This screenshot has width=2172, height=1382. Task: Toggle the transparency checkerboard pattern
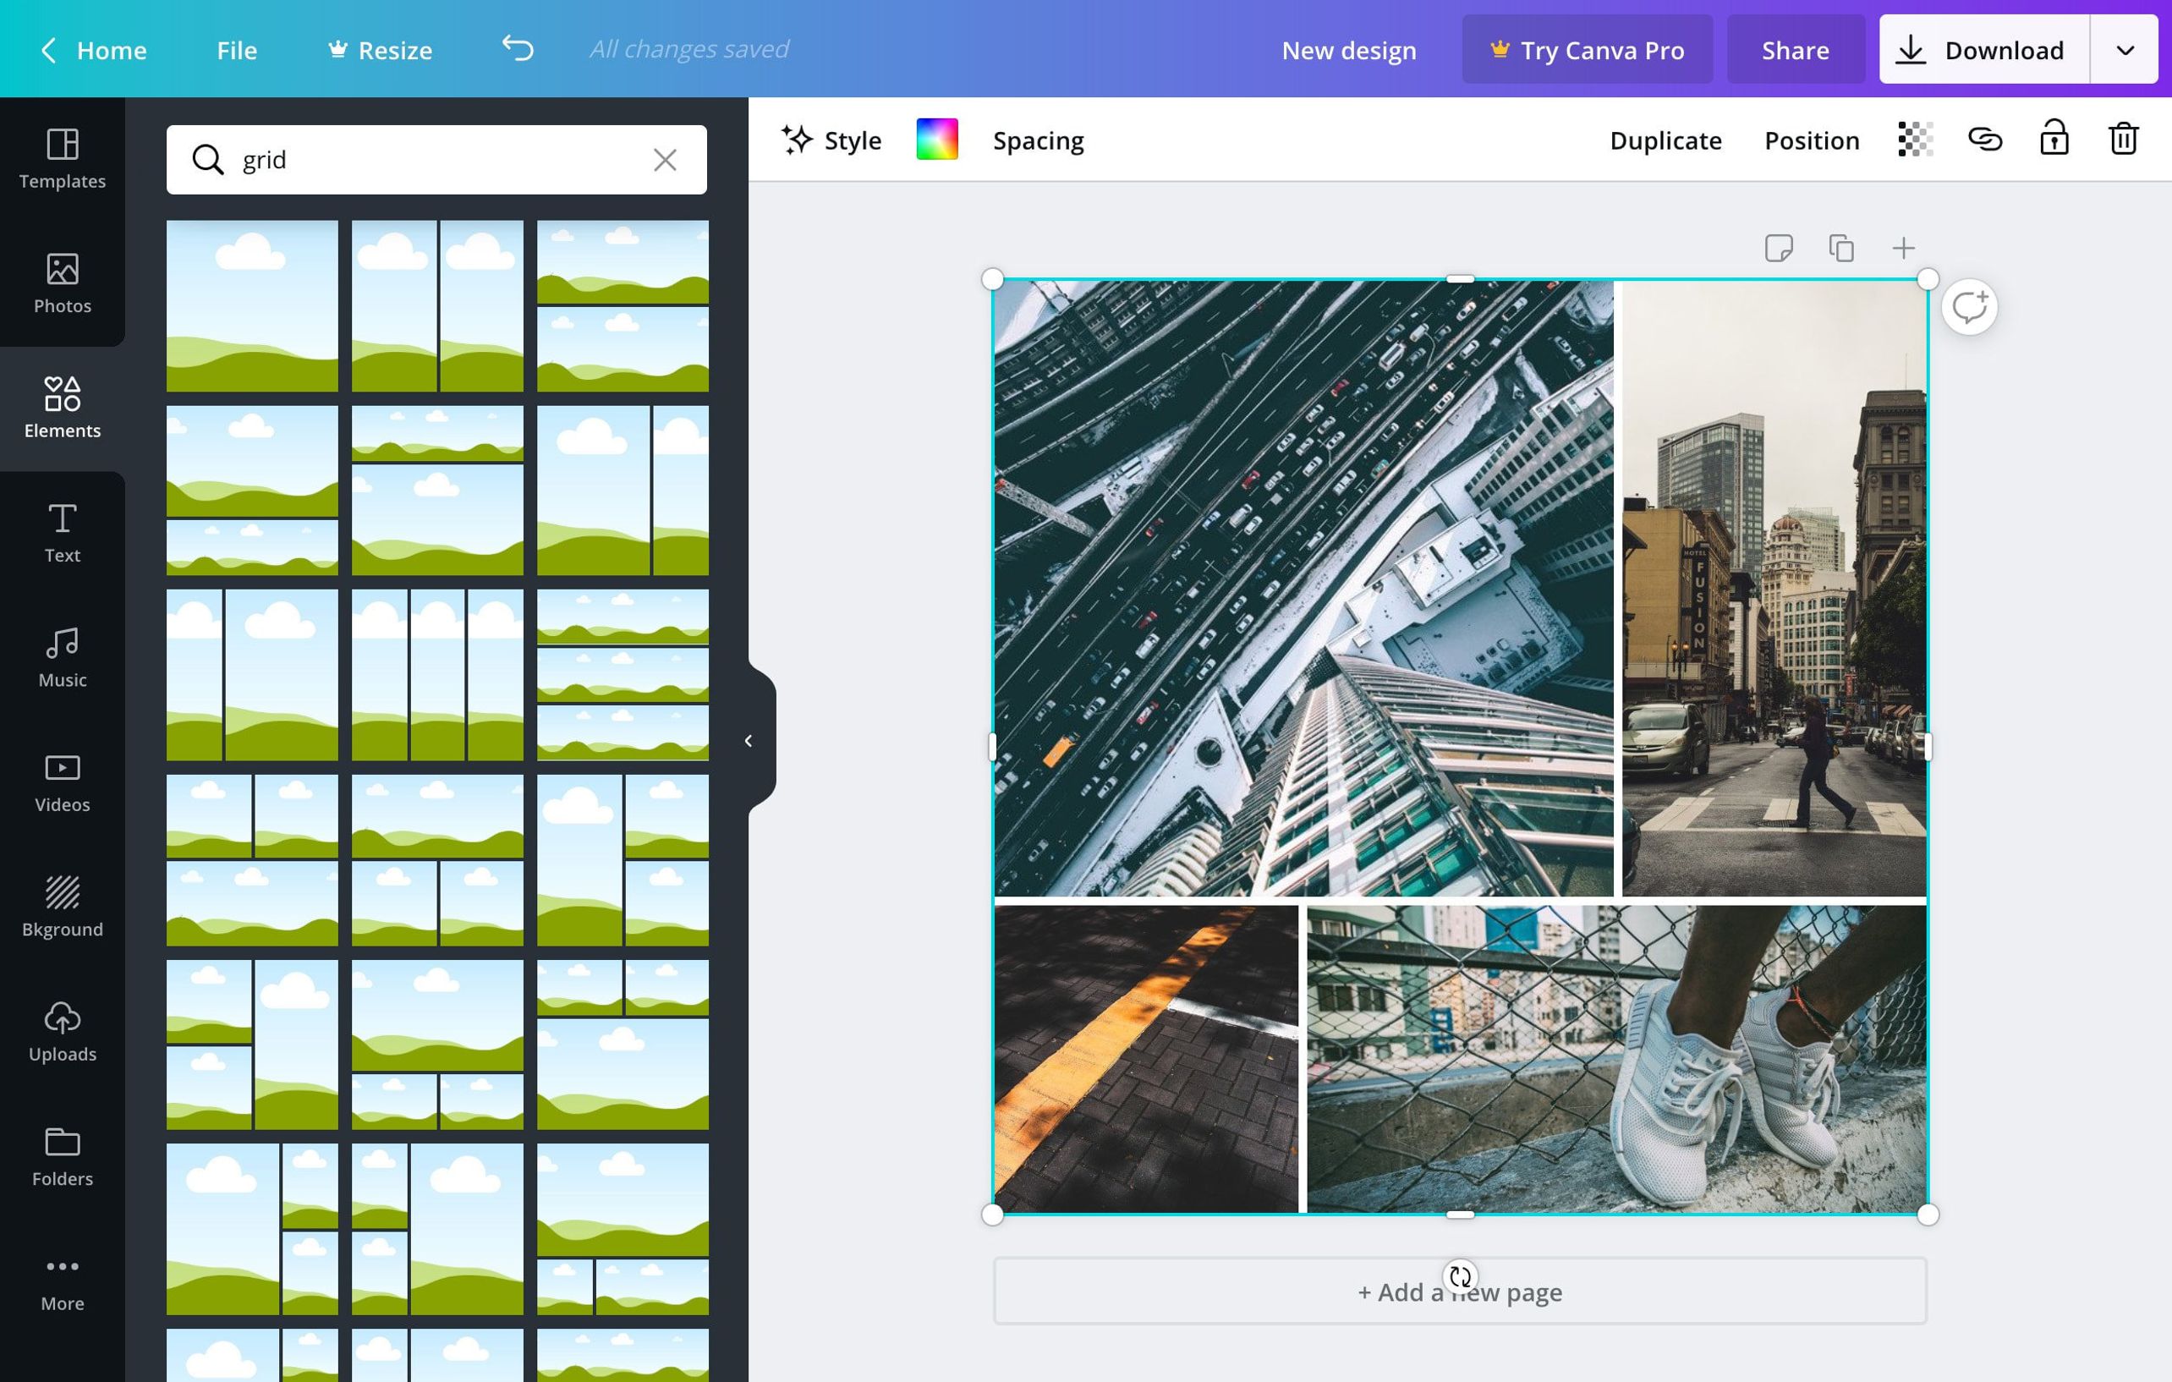tap(1916, 140)
